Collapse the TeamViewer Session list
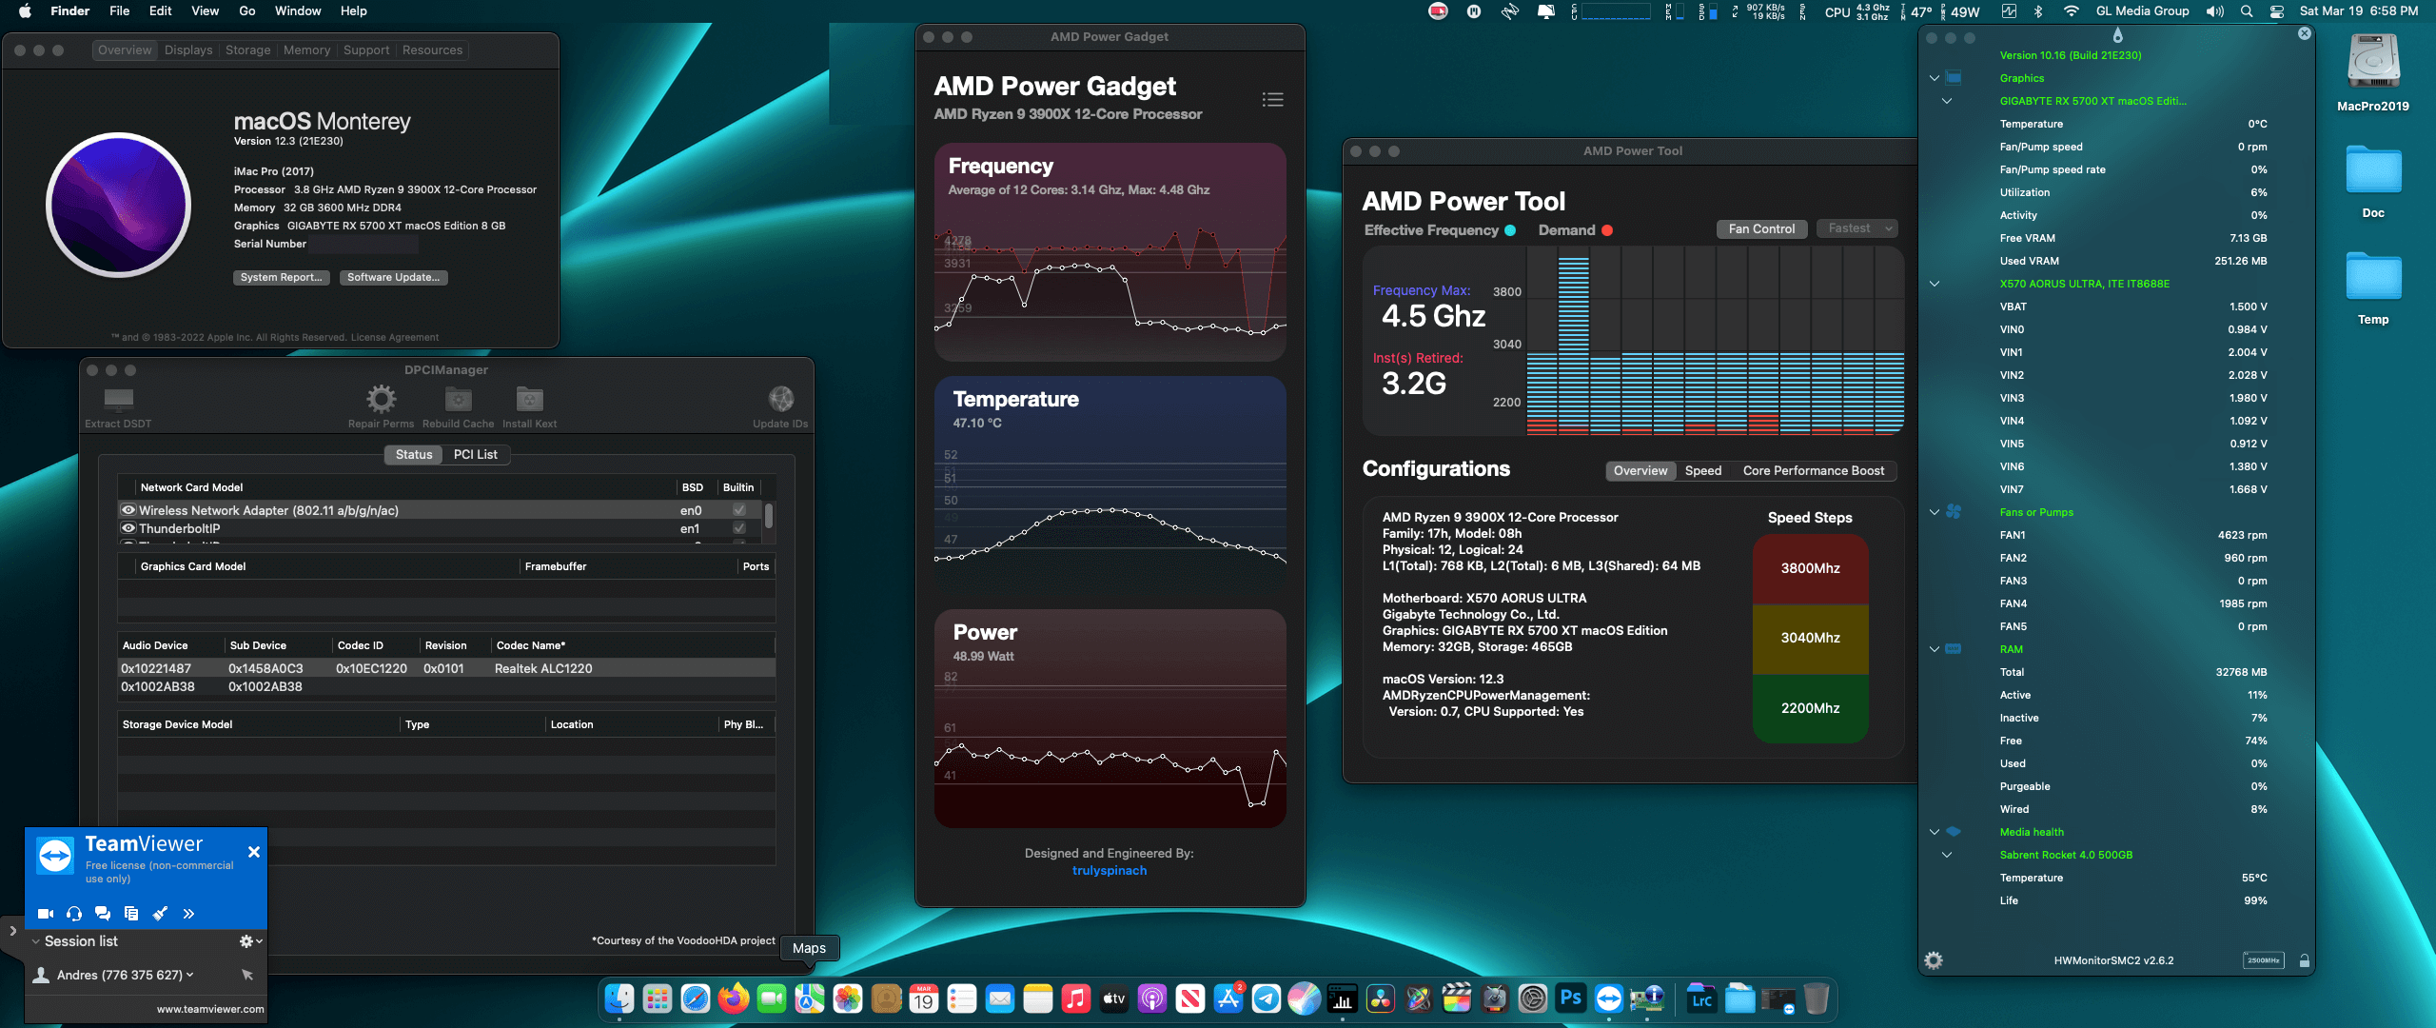 point(36,941)
